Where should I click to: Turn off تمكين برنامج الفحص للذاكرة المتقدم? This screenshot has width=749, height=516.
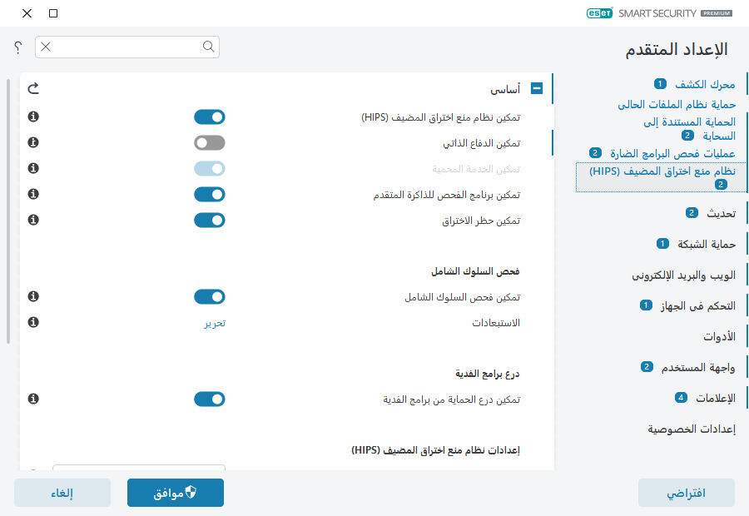tap(210, 195)
